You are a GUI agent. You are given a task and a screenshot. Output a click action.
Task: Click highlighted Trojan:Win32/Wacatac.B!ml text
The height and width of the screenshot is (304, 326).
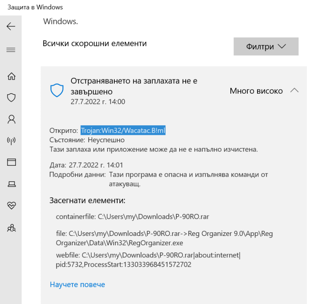[123, 130]
